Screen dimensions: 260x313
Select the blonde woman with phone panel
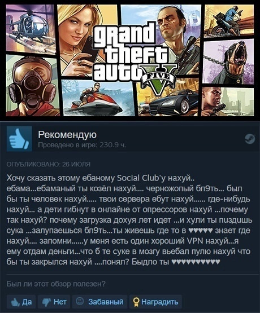coord(80,40)
